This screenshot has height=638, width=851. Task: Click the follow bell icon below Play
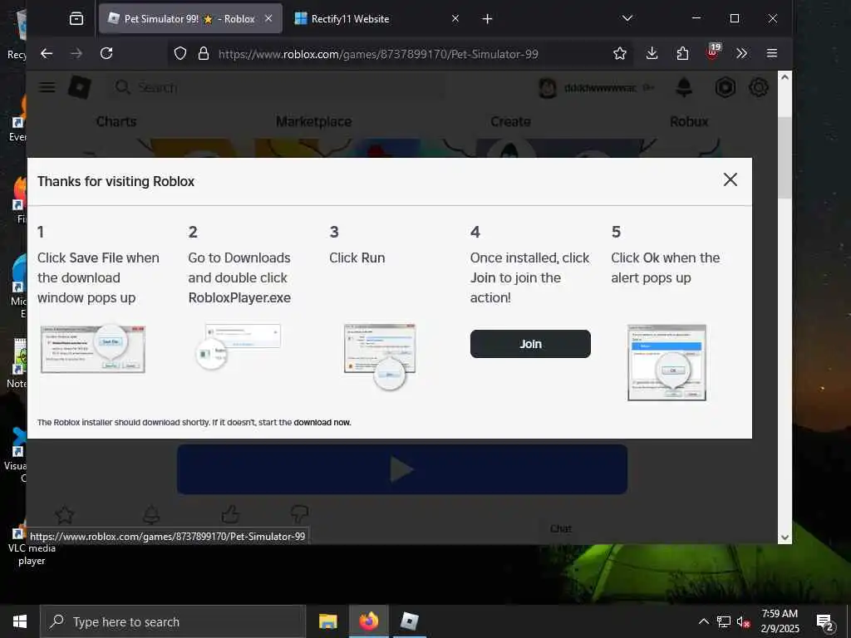pyautogui.click(x=151, y=515)
